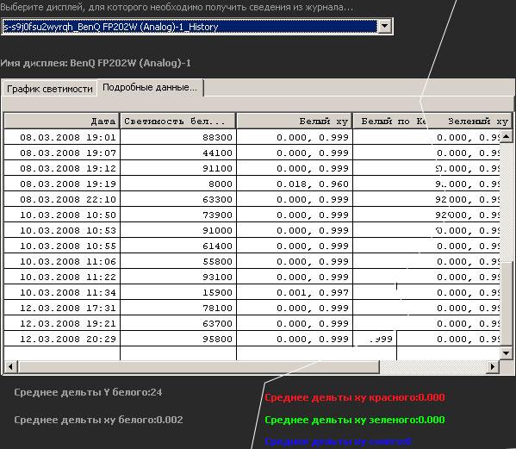Click luminance value 63300
This screenshot has height=449, width=516.
pos(217,199)
